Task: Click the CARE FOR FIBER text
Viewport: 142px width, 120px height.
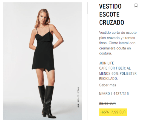Action: (112, 68)
